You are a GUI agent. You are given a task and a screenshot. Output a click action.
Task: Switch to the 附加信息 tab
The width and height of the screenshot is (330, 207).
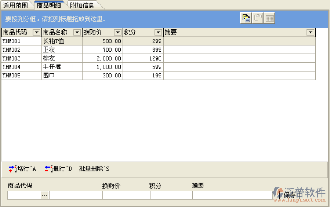(x=82, y=5)
